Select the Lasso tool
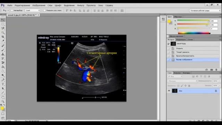This screenshot has width=222, height=125. [3, 28]
